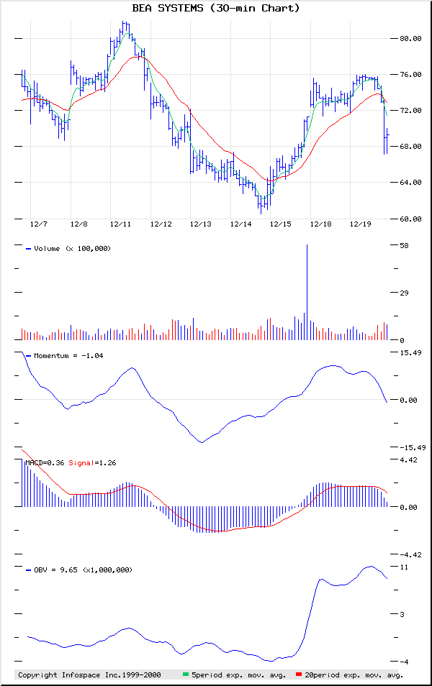Click the OBV = 9.65 (x1,000,000) label

pos(84,570)
